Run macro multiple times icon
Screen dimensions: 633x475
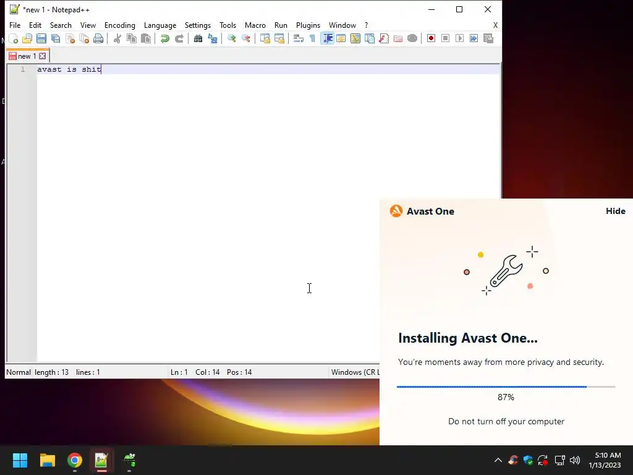tap(474, 38)
